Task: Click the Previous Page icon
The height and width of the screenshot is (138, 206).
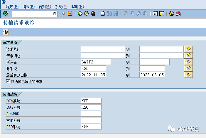Action: (x=132, y=14)
